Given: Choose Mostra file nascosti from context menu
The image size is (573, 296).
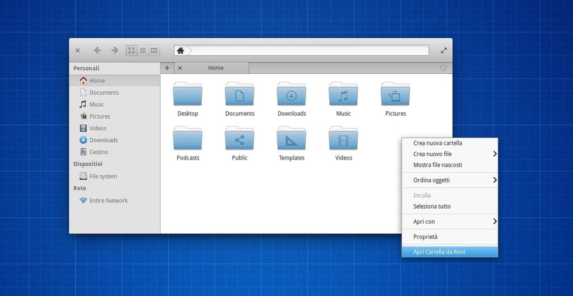Looking at the screenshot, I should [x=438, y=165].
